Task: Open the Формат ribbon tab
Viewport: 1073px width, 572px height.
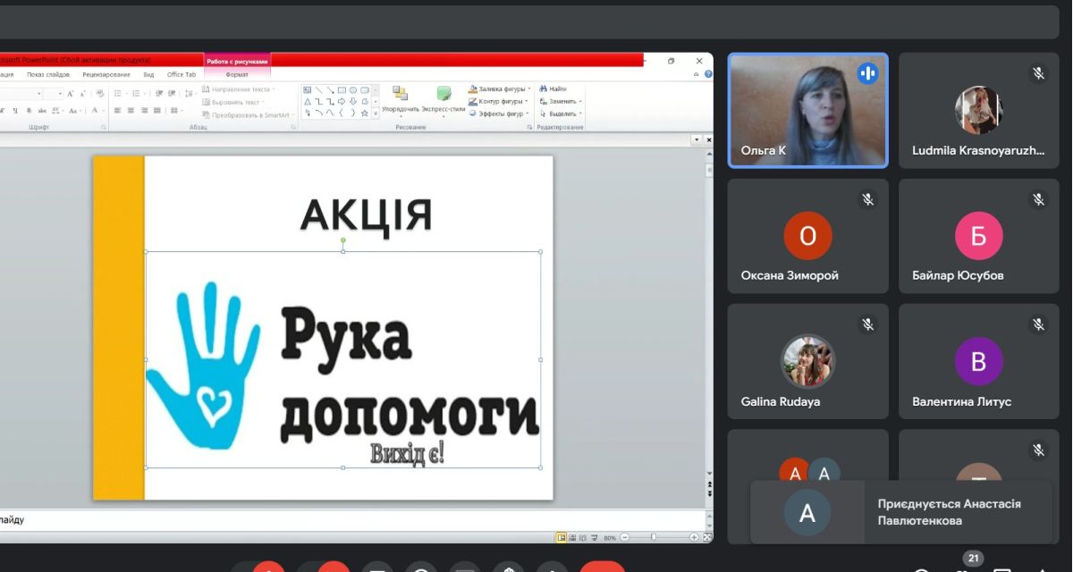Action: [x=237, y=74]
